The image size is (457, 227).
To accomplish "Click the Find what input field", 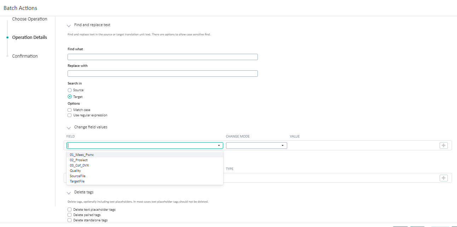I will [163, 57].
